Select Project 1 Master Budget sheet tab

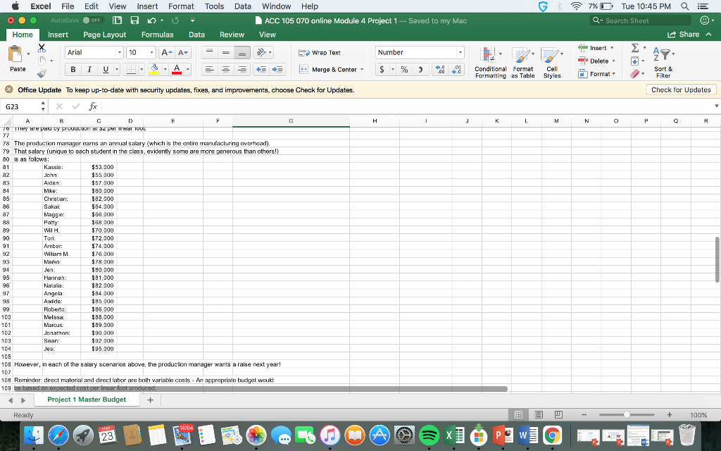click(x=87, y=400)
